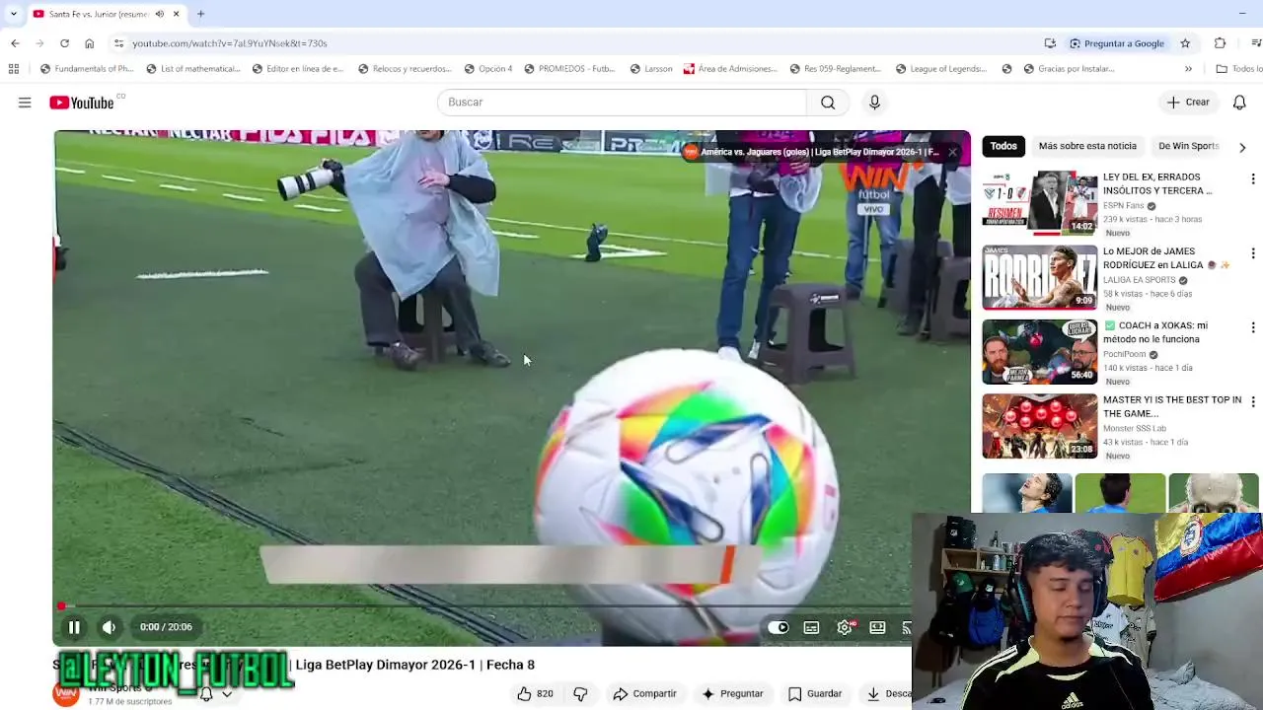The width and height of the screenshot is (1263, 710).
Task: Click the video progress bar
Action: click(483, 605)
